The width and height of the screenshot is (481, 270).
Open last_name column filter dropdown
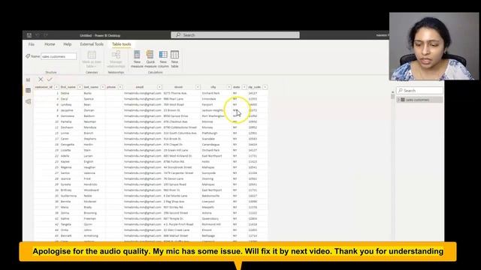pyautogui.click(x=103, y=87)
